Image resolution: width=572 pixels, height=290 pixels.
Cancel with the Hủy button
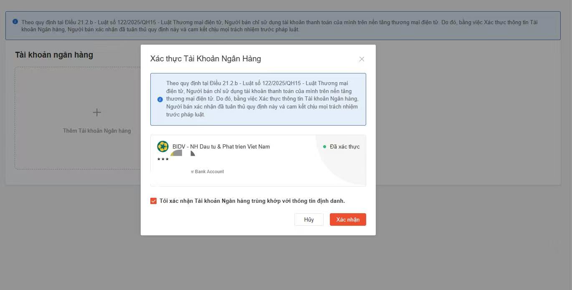point(309,219)
